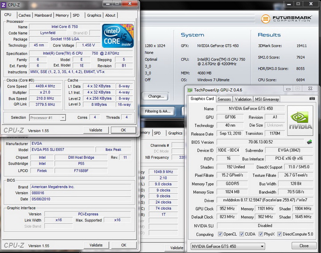
Task: Open Graphics tab in background CPU-Z memory window
Action: pos(175,133)
